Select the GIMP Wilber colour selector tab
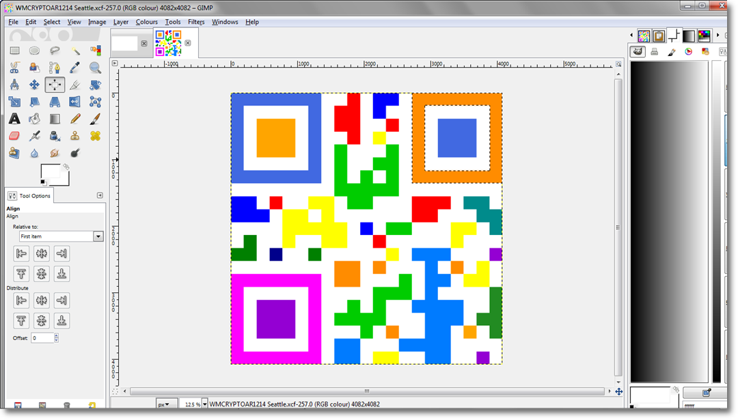 (638, 52)
